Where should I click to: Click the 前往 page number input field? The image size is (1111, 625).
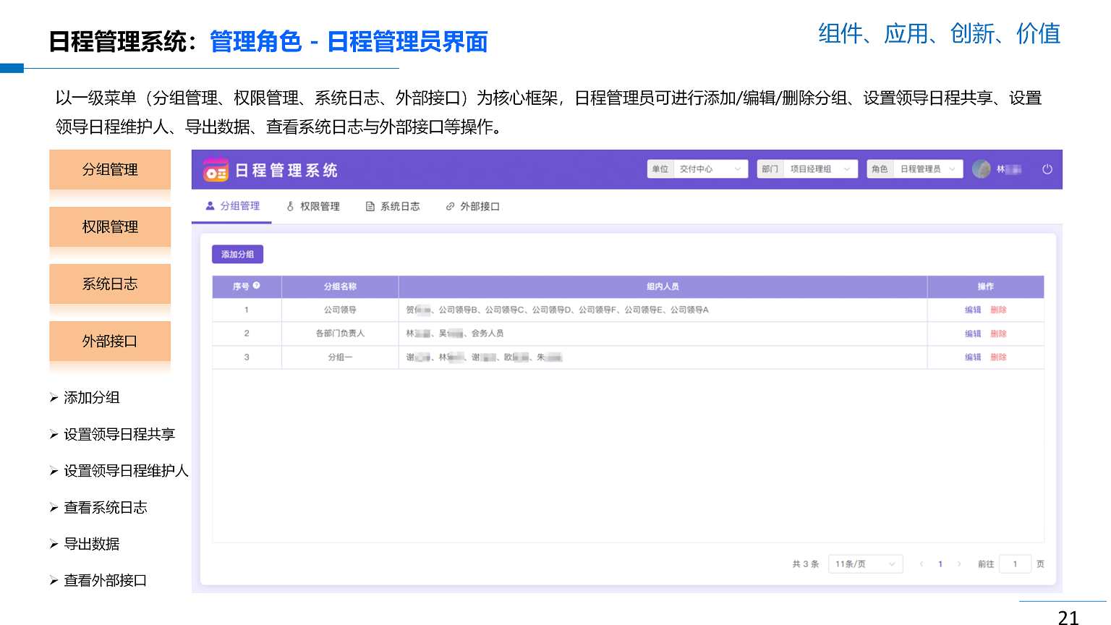click(x=1015, y=564)
